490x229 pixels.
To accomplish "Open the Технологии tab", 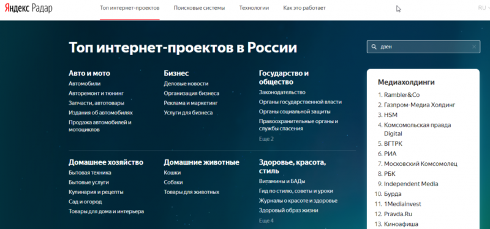I will tap(254, 8).
